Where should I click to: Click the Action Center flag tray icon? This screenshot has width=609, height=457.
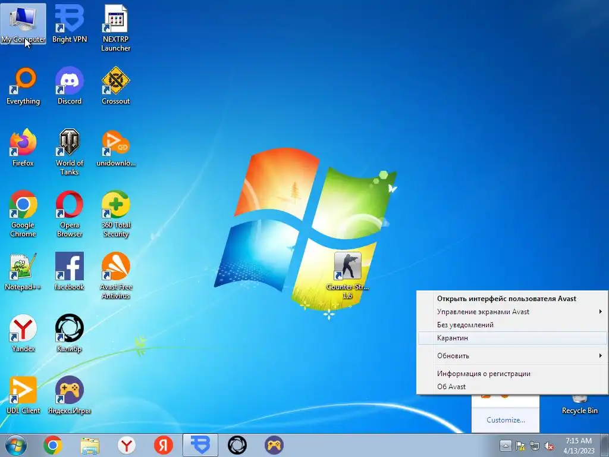tap(520, 446)
